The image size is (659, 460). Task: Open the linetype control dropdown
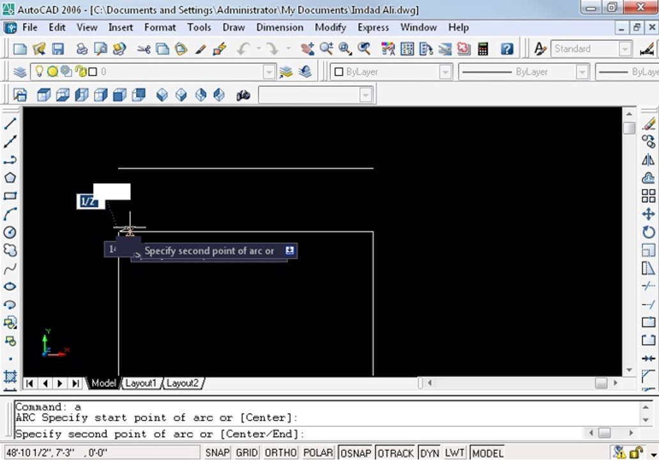582,72
